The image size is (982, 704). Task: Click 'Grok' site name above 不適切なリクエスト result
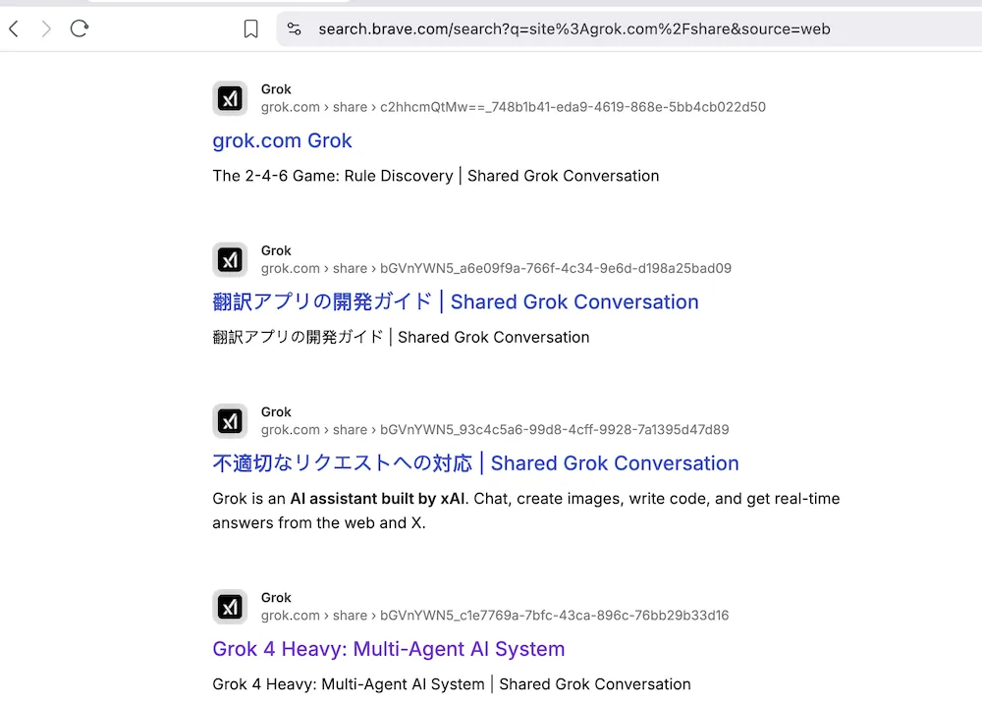pos(276,412)
